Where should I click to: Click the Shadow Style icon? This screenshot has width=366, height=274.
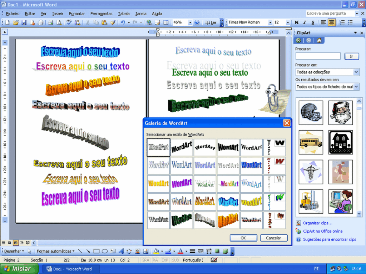(217, 251)
